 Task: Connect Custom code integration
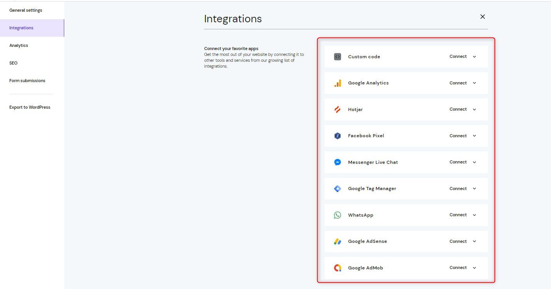[458, 56]
